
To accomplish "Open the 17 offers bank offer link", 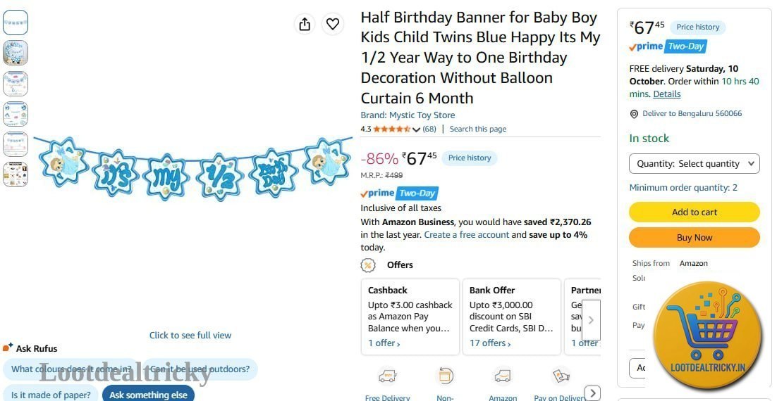I will [x=490, y=343].
